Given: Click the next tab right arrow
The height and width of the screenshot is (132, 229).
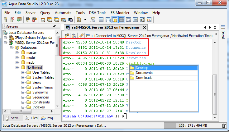Looking at the screenshot, I should [210, 27].
